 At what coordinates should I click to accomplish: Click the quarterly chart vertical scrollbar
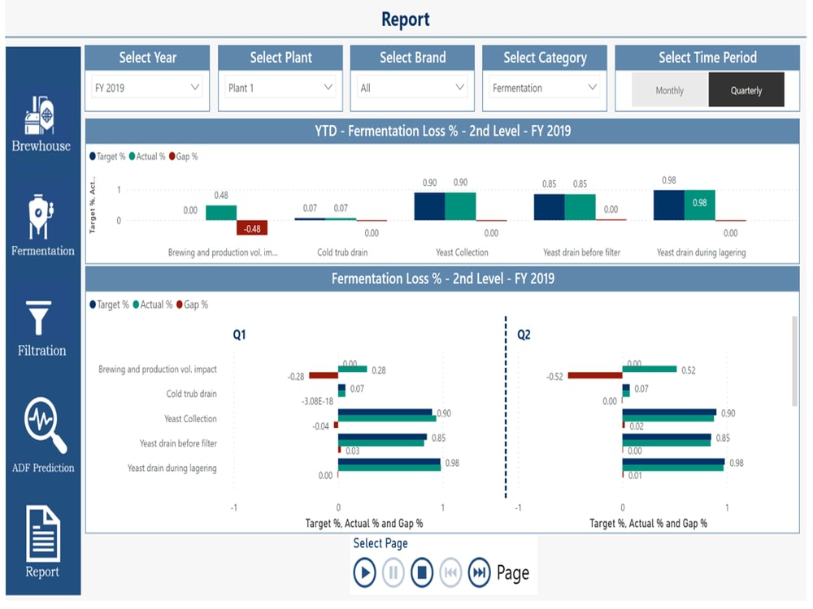(x=794, y=361)
